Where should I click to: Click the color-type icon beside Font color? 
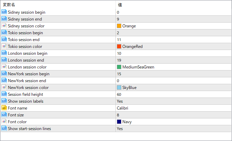pyautogui.click(x=4, y=122)
